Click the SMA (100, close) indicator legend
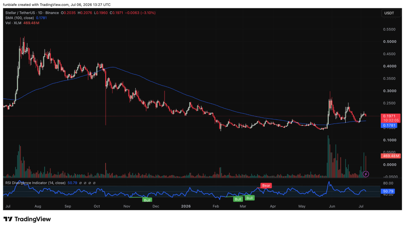405x228 pixels. 20,18
